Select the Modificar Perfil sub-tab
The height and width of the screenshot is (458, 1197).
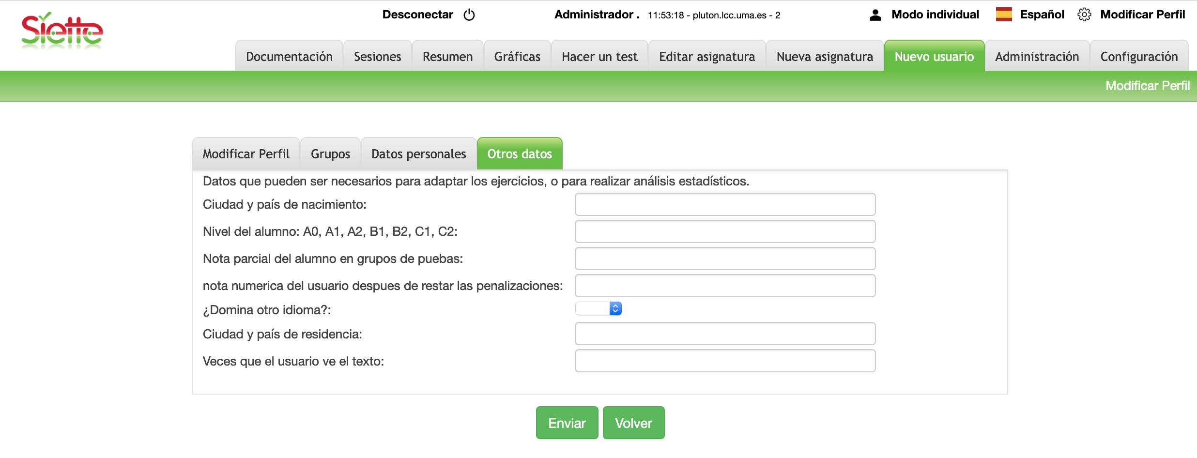coord(246,154)
